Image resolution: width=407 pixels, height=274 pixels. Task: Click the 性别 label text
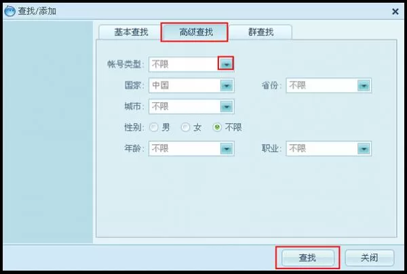pyautogui.click(x=133, y=127)
